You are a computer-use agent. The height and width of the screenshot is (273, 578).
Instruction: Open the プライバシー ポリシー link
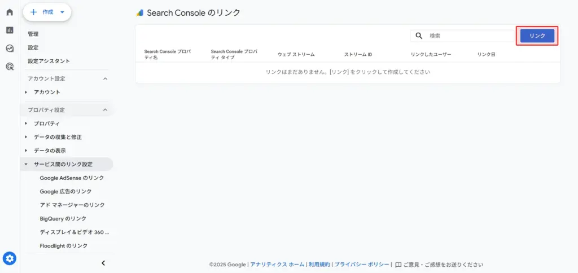tap(361, 265)
